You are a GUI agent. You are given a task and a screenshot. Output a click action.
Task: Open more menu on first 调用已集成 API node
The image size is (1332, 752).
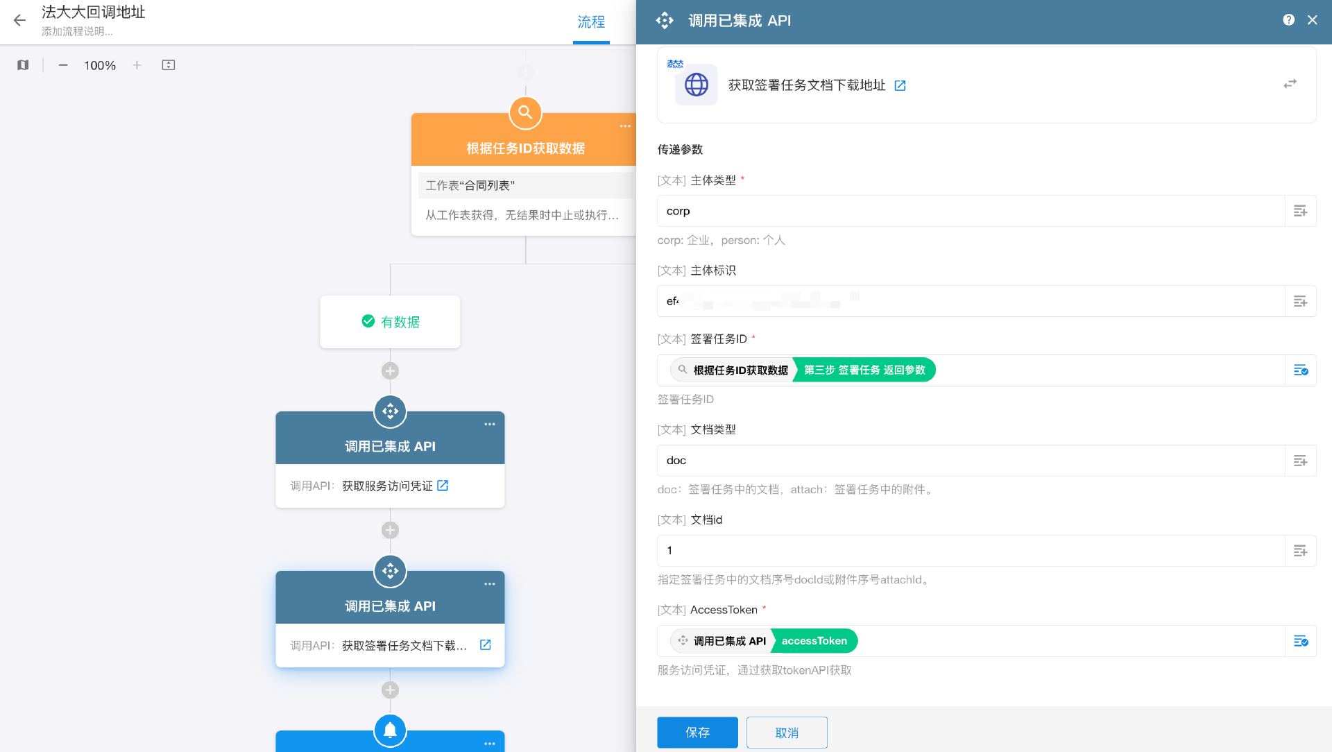490,424
